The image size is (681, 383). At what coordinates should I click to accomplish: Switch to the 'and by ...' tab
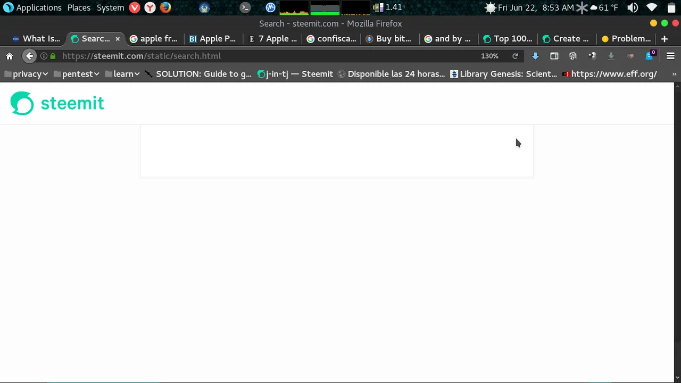(x=447, y=39)
